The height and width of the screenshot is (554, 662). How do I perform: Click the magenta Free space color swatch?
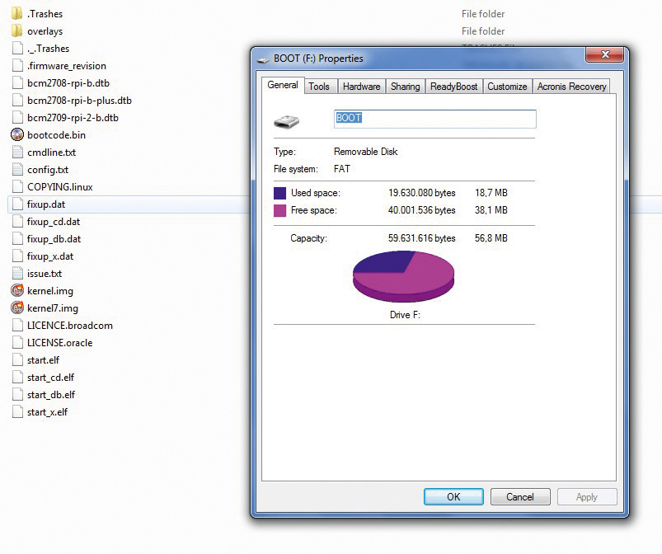(x=280, y=211)
